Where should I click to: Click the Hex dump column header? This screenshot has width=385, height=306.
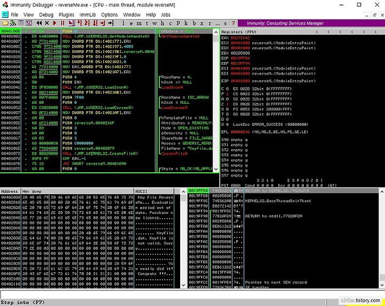tap(78, 192)
